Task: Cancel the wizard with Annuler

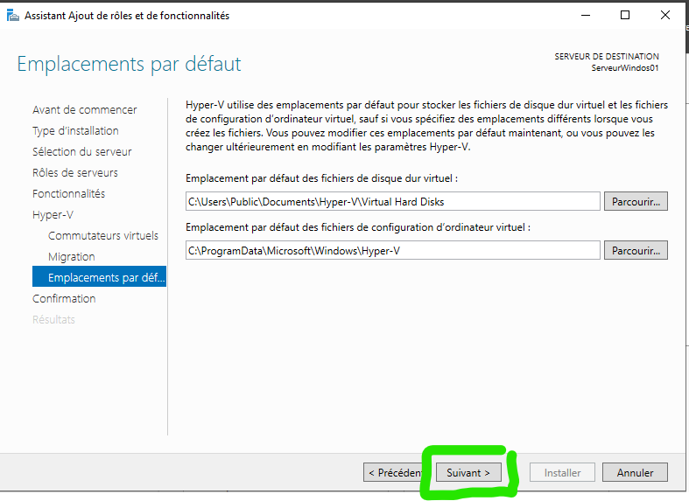Action: (x=635, y=472)
